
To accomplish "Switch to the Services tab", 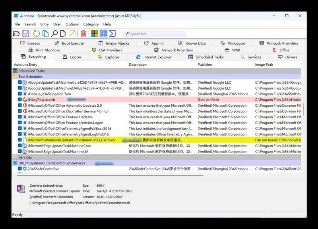I will (x=251, y=57).
